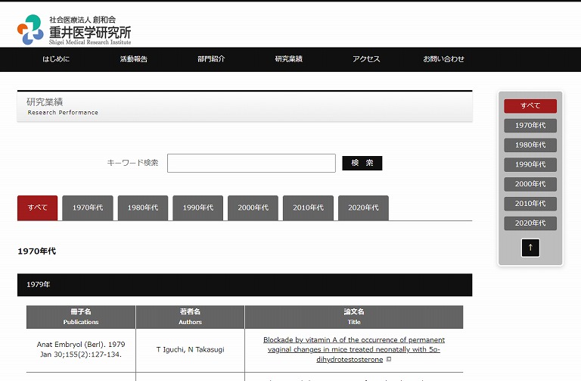
Task: Click the sidebar すべて button
Action: (530, 106)
